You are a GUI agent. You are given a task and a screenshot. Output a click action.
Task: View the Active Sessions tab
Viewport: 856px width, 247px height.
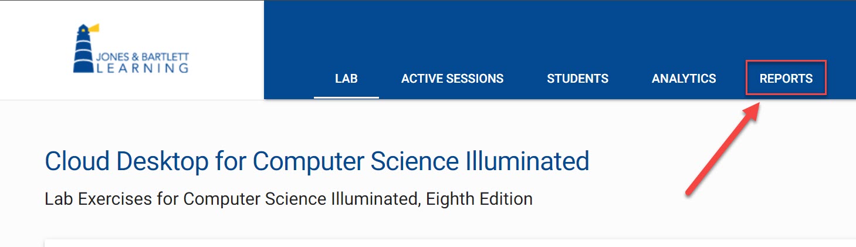(x=452, y=79)
